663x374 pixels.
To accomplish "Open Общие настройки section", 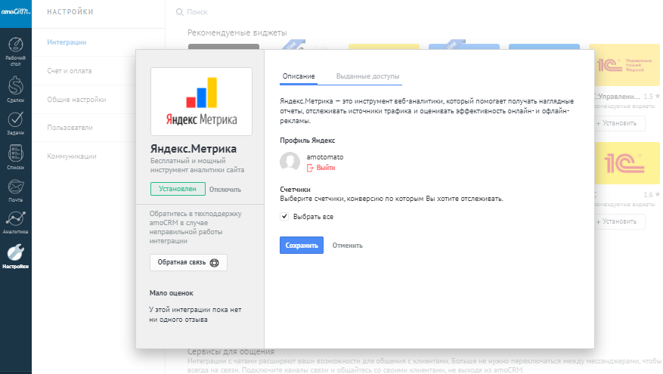I will 76,100.
